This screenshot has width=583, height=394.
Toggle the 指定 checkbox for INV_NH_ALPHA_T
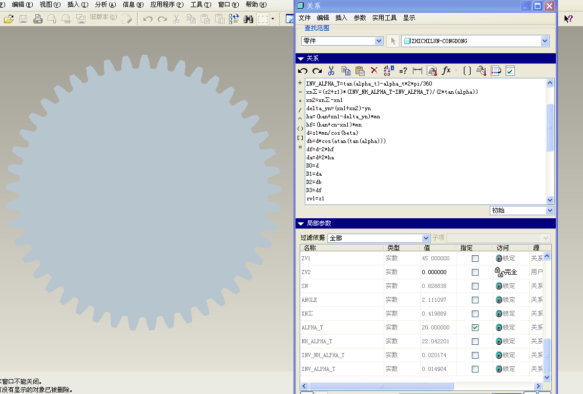(x=475, y=355)
